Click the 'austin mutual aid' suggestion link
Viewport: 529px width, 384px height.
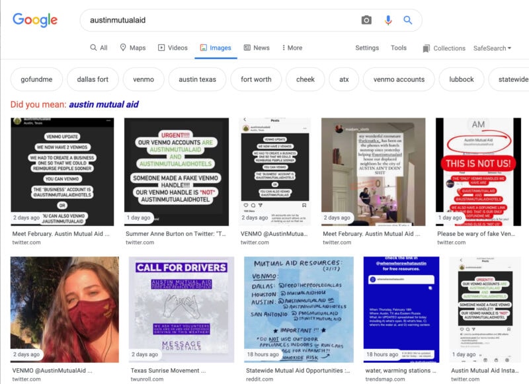click(x=104, y=104)
